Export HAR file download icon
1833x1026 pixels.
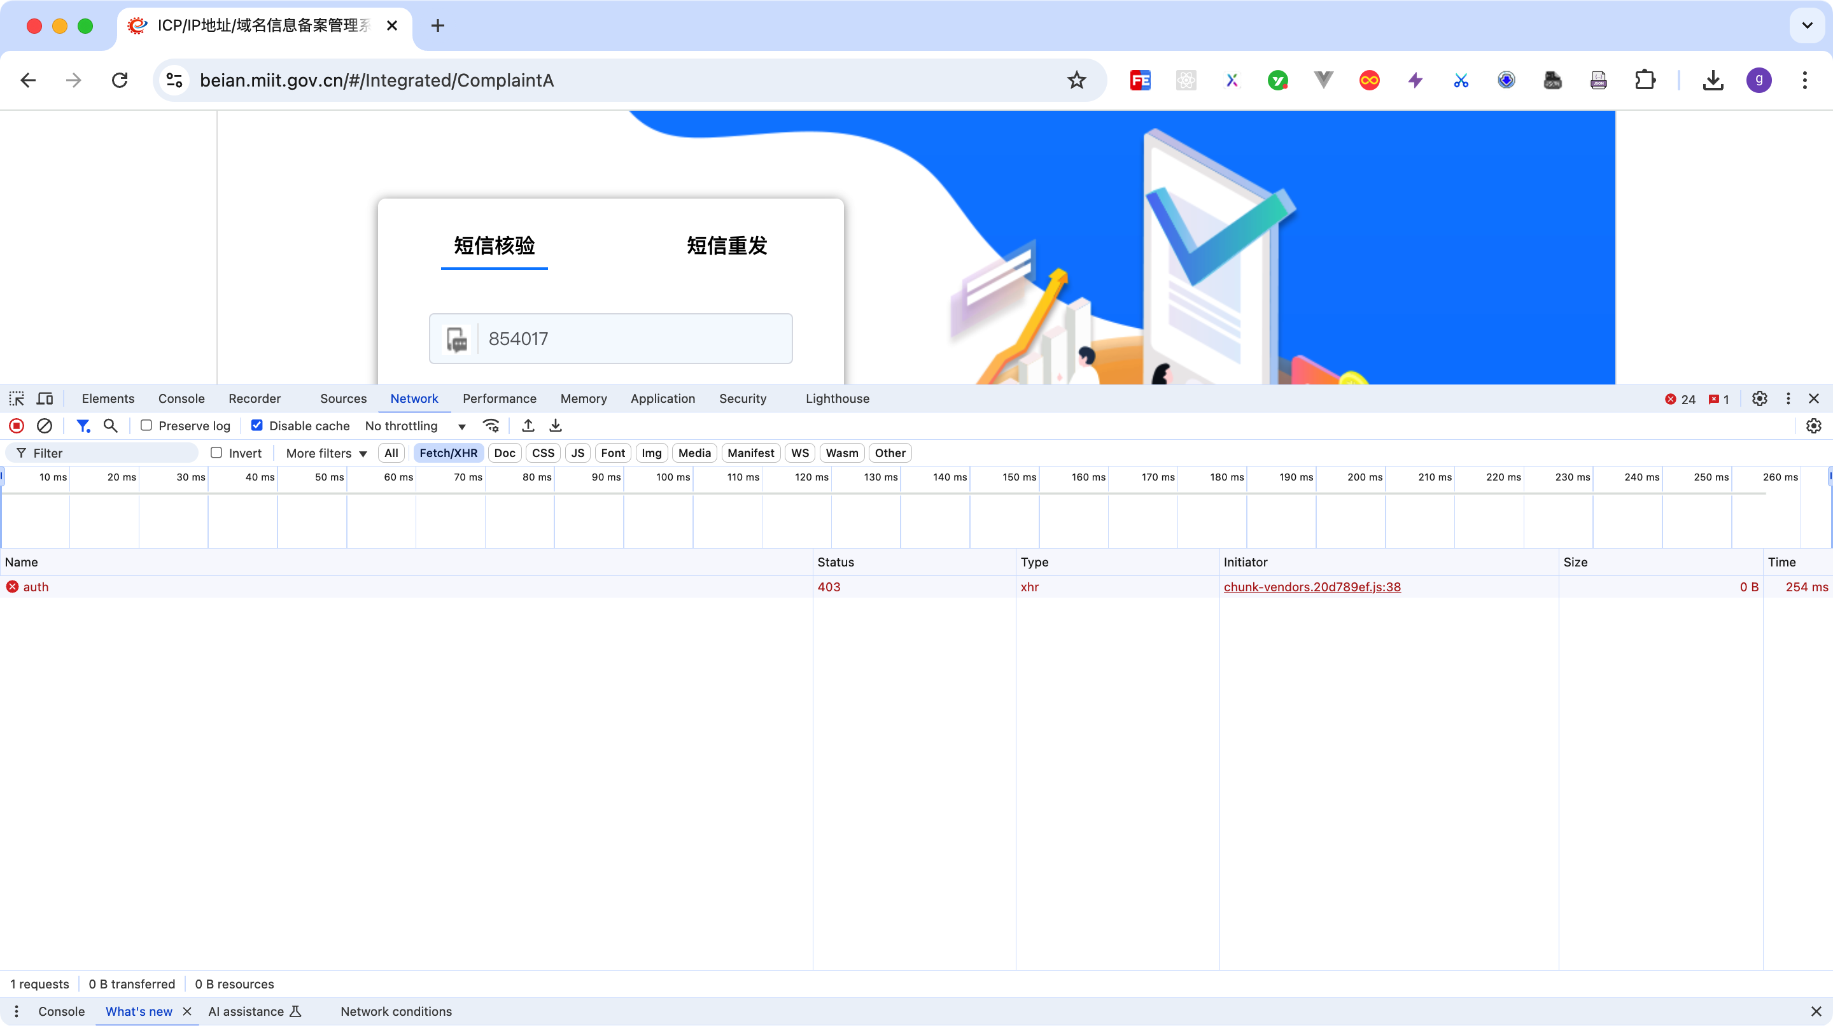click(556, 425)
